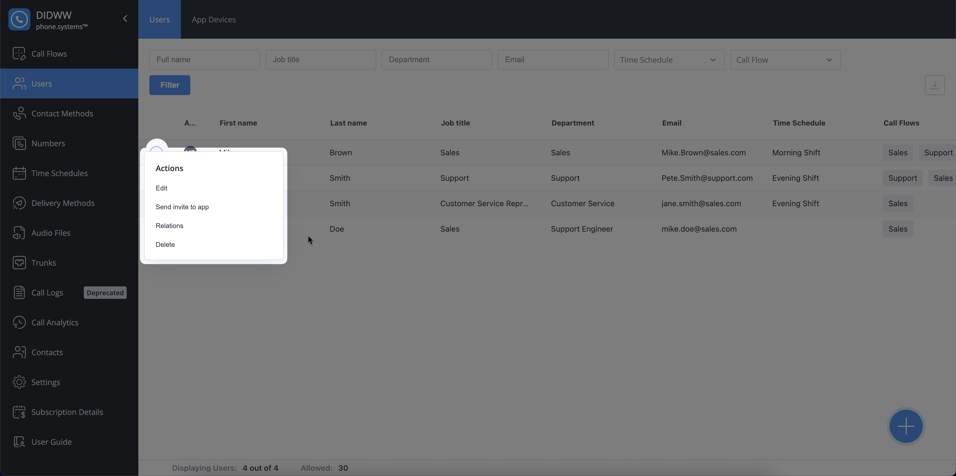Click the Support tag in Mike Brown row
This screenshot has width=956, height=476.
(937, 153)
